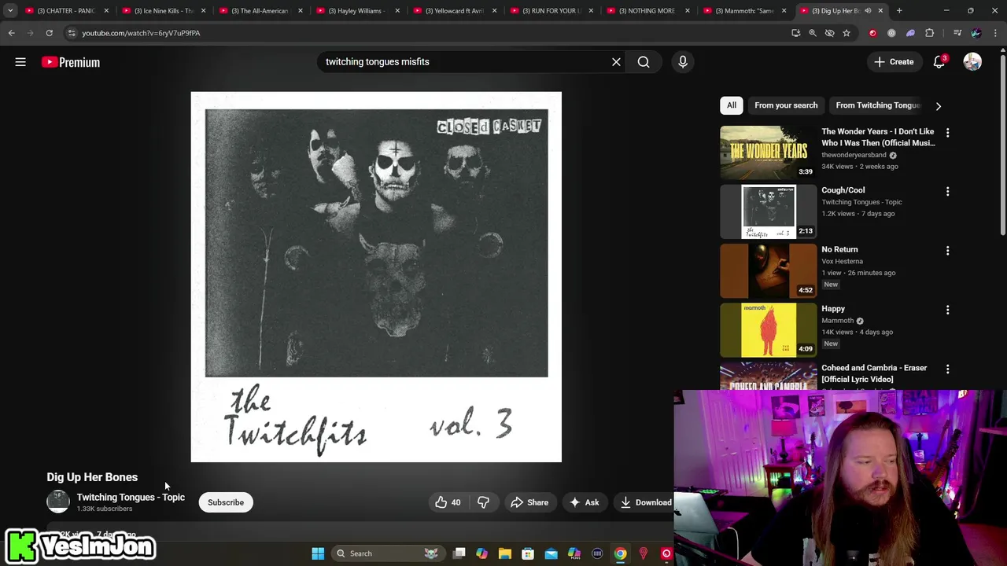View site information icon in address bar

click(71, 33)
